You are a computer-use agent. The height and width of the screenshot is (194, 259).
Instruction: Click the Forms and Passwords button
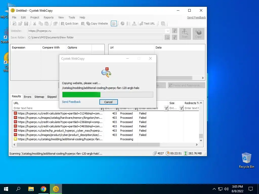(186, 85)
